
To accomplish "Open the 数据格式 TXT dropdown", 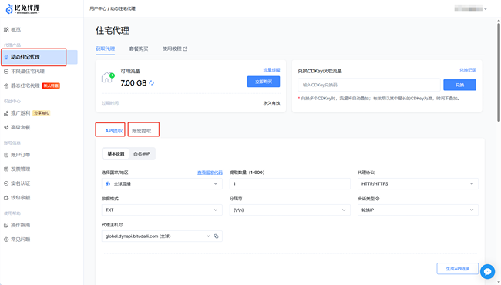I will click(x=162, y=210).
